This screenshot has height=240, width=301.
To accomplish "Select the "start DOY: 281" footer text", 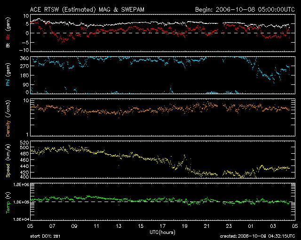I will (45, 236).
